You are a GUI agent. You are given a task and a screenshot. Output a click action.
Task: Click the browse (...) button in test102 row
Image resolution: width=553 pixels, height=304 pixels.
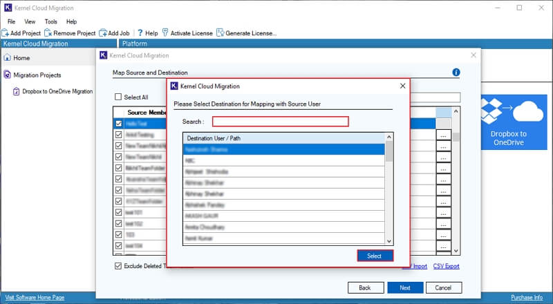pyautogui.click(x=443, y=224)
